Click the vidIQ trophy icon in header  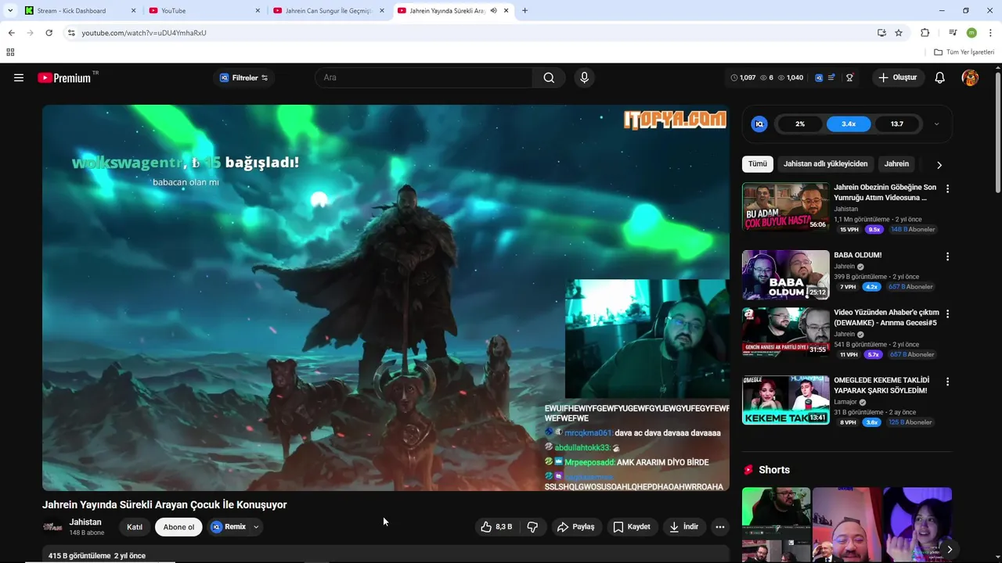[849, 77]
